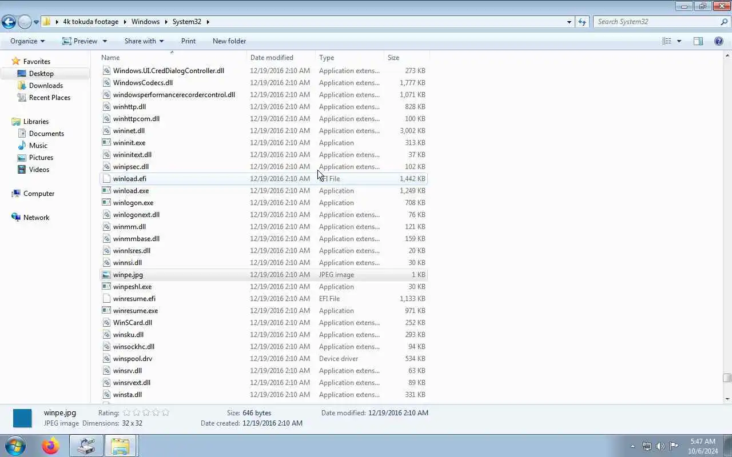This screenshot has width=732, height=457.
Task: Select winsta.dll file name
Action: coord(128,395)
